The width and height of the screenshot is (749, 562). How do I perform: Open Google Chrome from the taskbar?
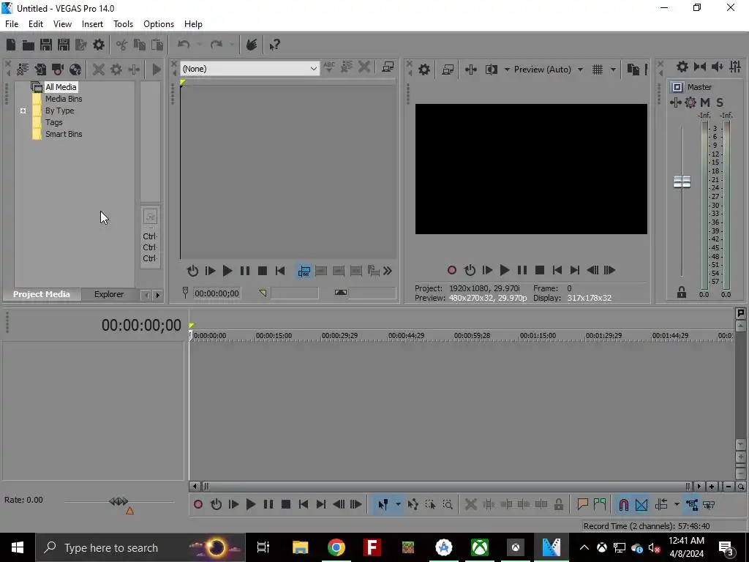336,547
